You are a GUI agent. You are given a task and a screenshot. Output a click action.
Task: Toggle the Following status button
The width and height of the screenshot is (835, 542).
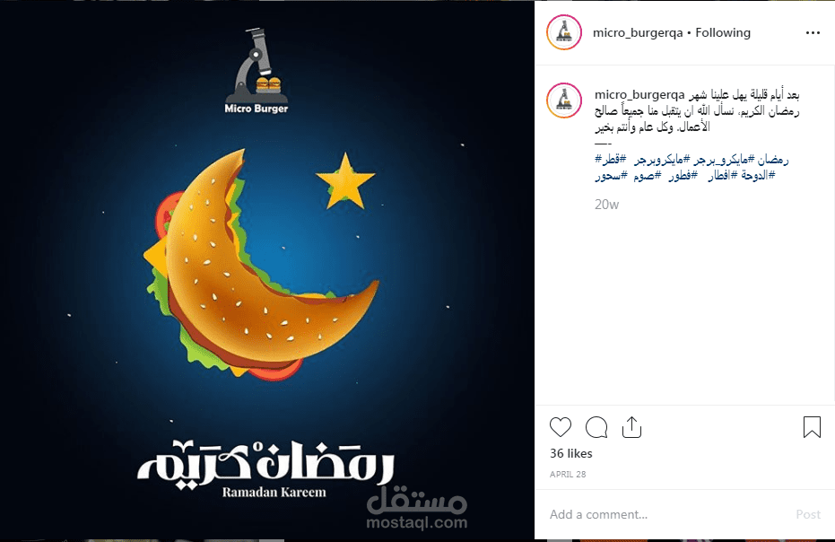coord(723,32)
